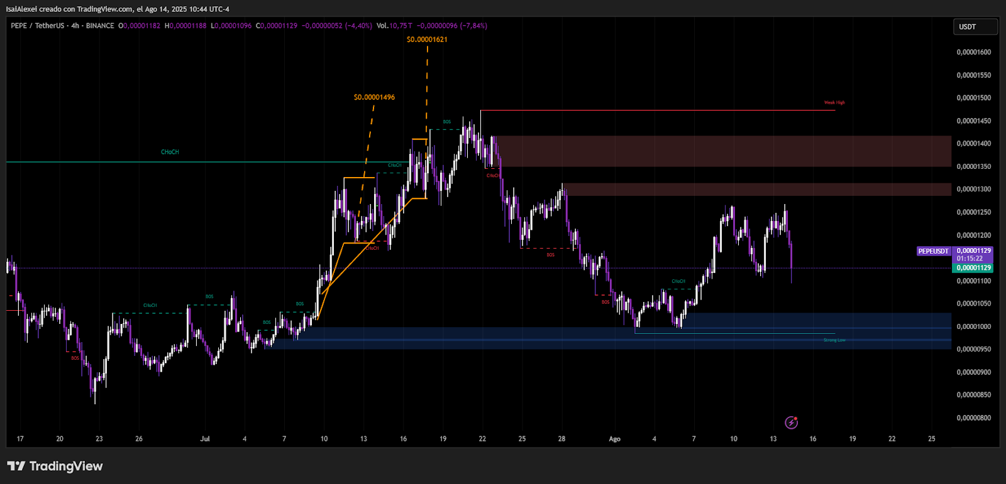Click the purple lightning bolt icon
The image size is (1006, 484).
tap(792, 422)
